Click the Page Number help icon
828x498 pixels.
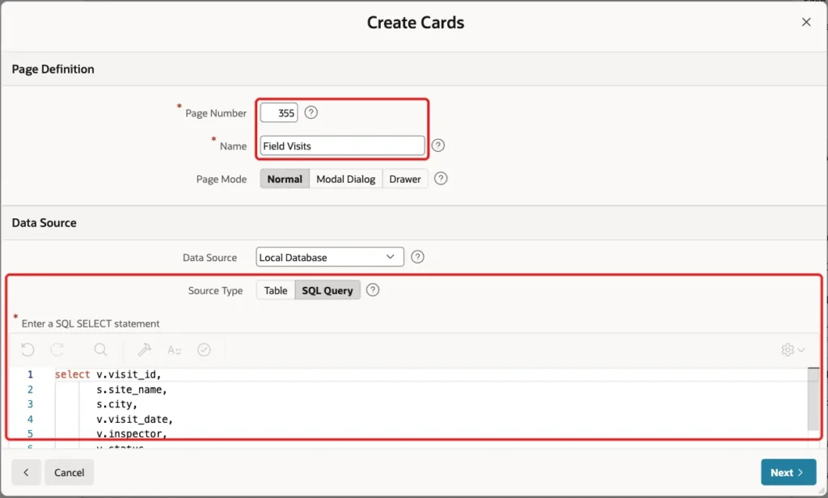coord(311,112)
